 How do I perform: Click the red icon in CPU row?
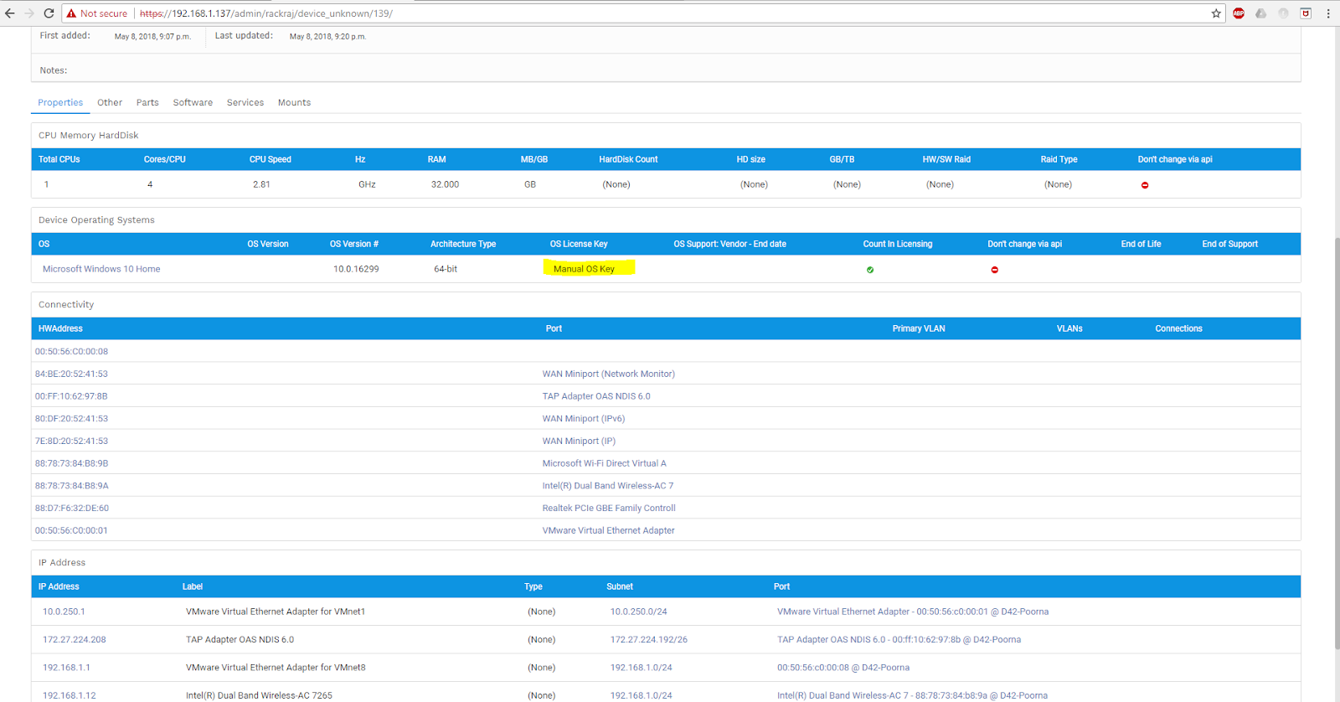point(1145,185)
